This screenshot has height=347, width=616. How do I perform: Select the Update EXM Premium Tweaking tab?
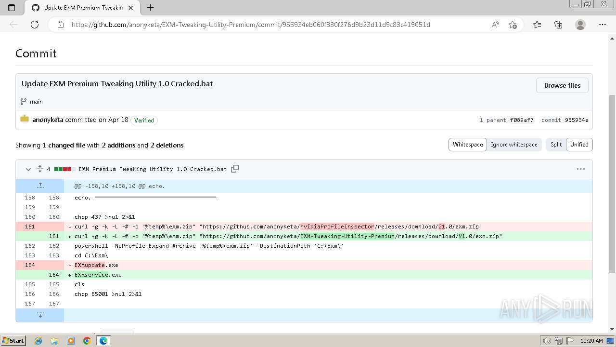point(83,8)
